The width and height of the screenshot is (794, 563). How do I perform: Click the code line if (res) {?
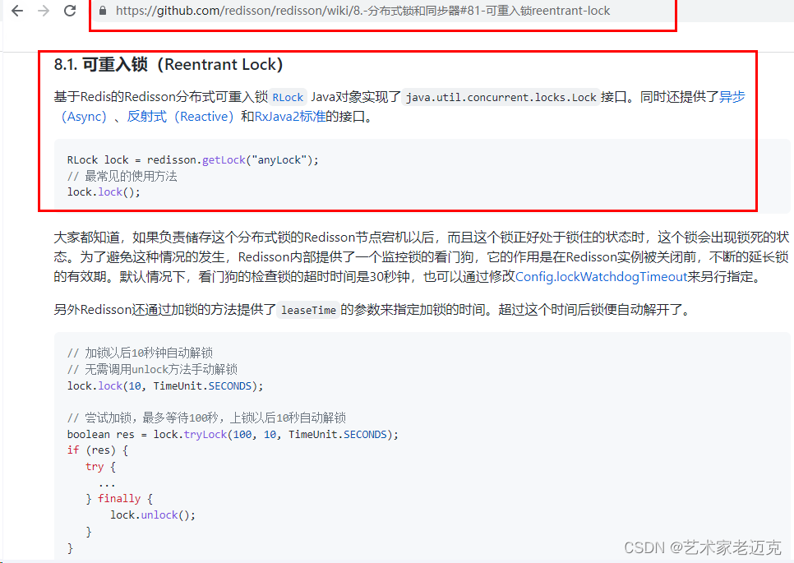[98, 450]
